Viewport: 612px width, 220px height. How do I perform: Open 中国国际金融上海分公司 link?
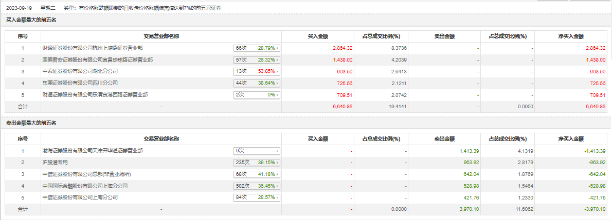pos(85,186)
